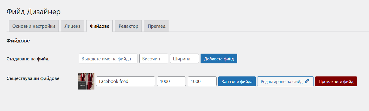Open the Лиценз tab
Image resolution: width=369 pixels, height=111 pixels.
coord(72,26)
